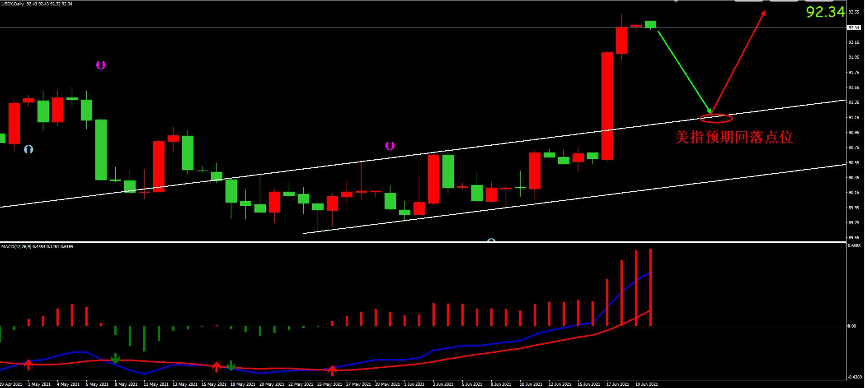Click the magenta arrow marker near late May

(x=390, y=146)
